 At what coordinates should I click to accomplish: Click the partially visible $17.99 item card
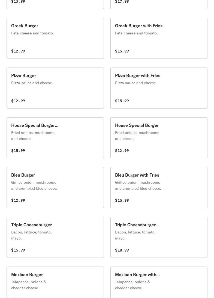click(x=159, y=4)
